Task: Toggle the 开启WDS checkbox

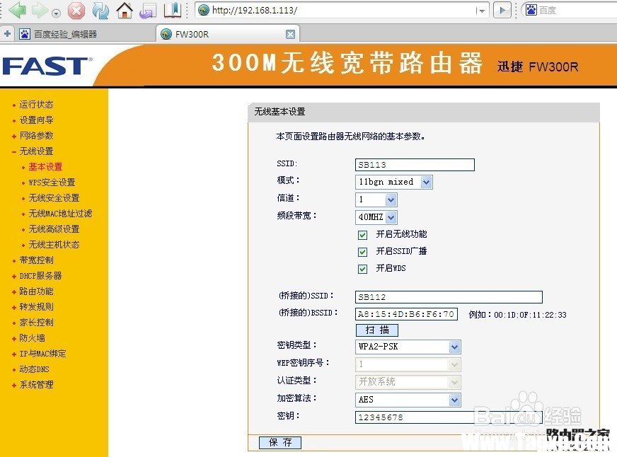Action: click(x=362, y=269)
